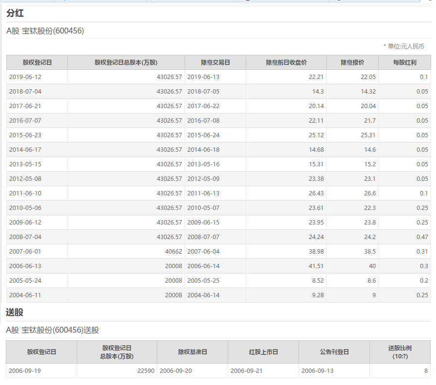Click the 除息报价 column header
The image size is (436, 385).
[352, 63]
